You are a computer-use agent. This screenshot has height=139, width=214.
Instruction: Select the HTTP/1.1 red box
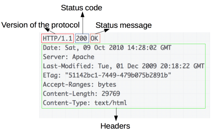point(58,39)
